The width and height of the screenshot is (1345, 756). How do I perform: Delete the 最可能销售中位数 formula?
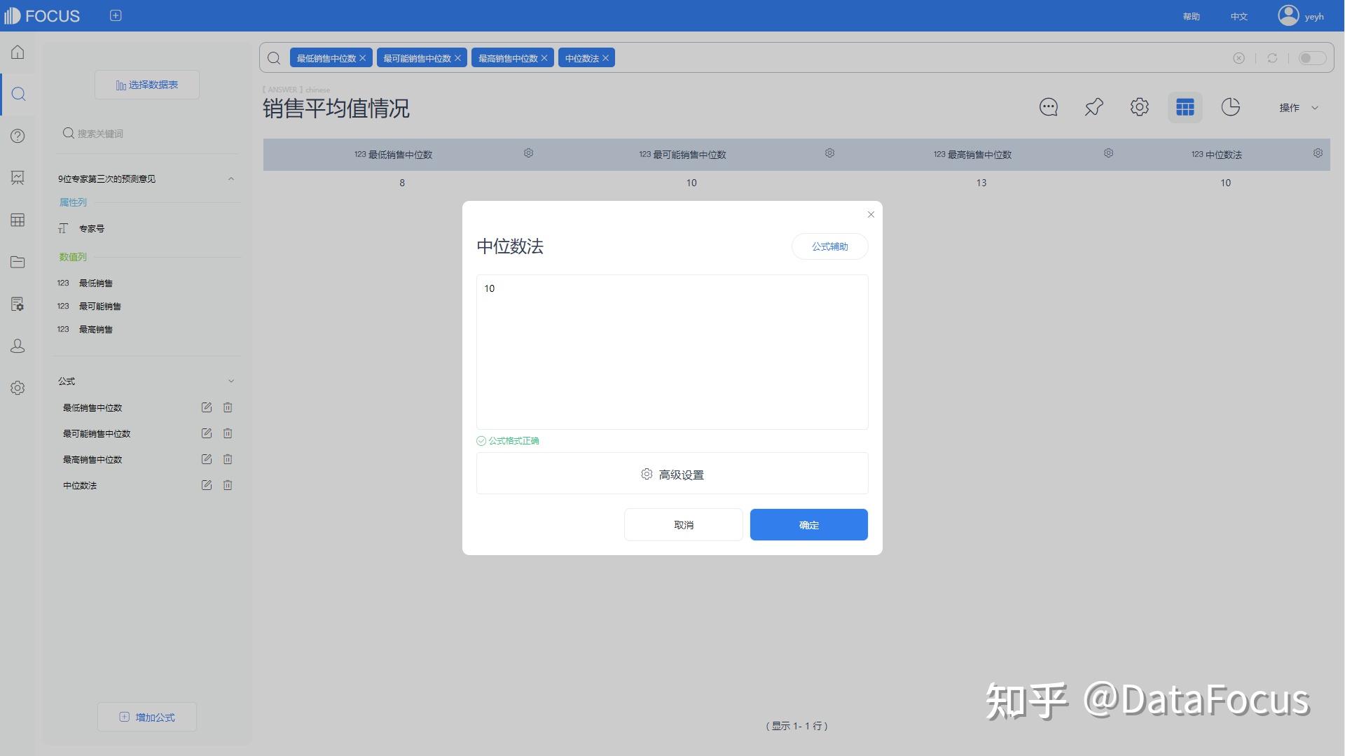[x=228, y=433]
